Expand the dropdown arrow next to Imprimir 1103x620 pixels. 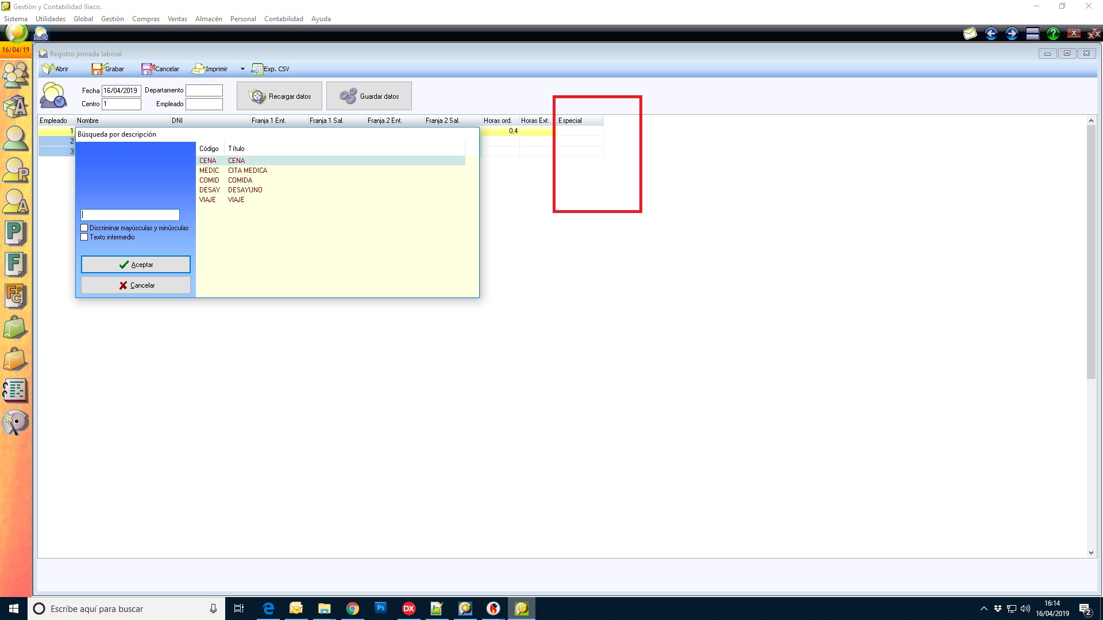[242, 69]
